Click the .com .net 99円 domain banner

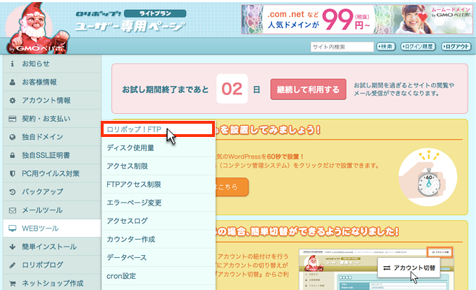pyautogui.click(x=357, y=19)
